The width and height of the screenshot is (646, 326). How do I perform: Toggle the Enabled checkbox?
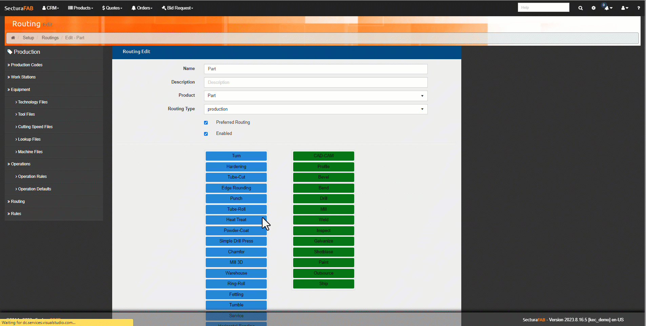tap(206, 134)
